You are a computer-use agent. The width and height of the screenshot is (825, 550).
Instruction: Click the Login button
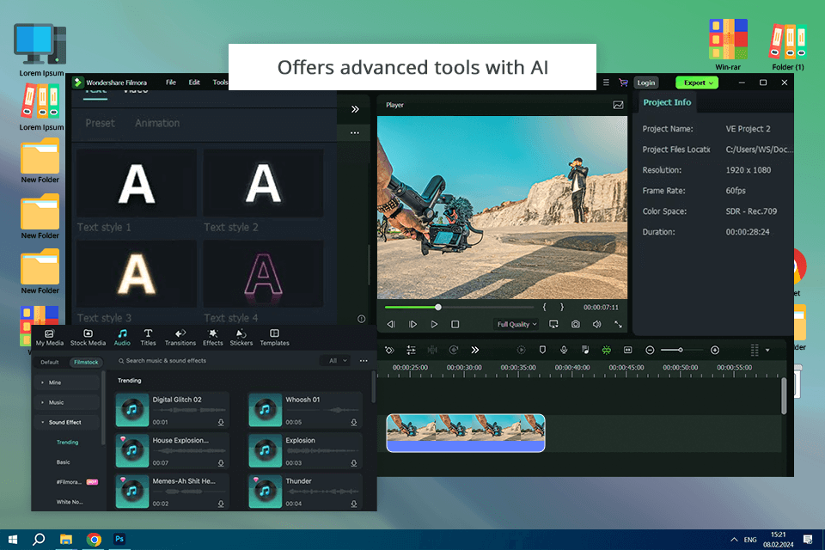[646, 82]
